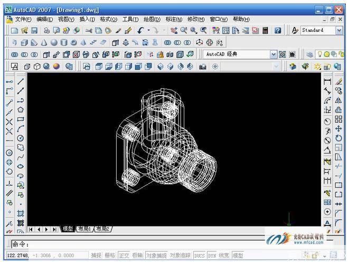Click the Shell solid editing icon

tap(180, 54)
